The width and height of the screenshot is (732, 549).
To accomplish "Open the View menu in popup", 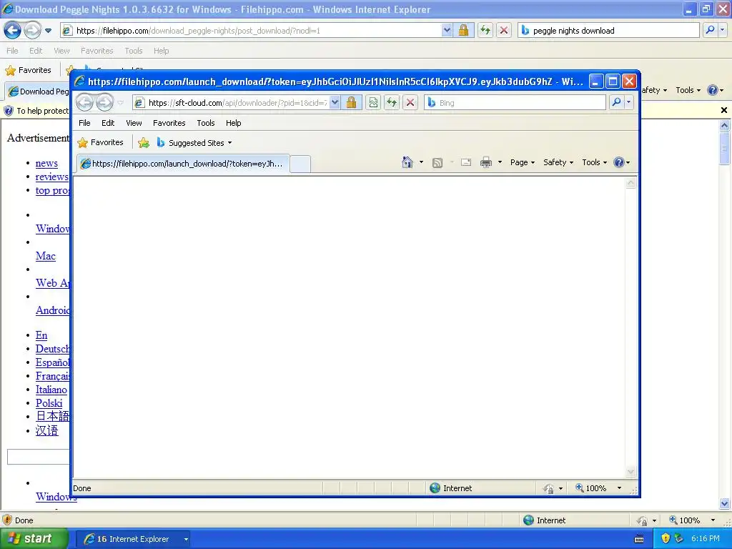I will [134, 123].
